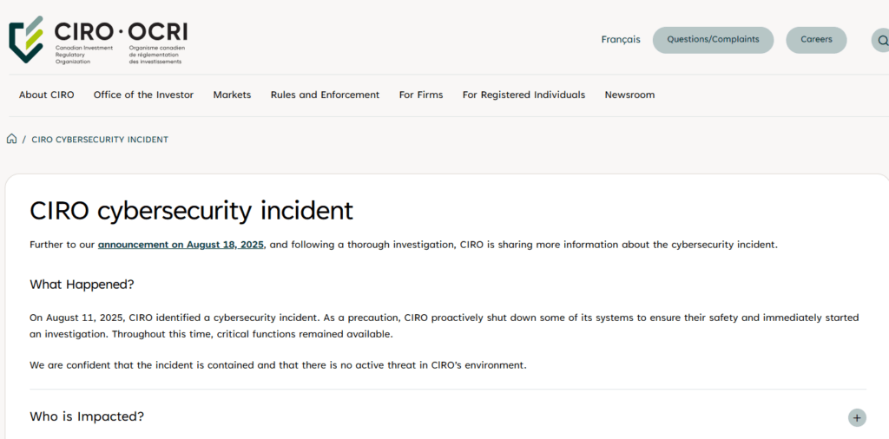
Task: Click the CIRO CYBERSECURITY INCIDENT breadcrumb text
Action: [x=100, y=140]
